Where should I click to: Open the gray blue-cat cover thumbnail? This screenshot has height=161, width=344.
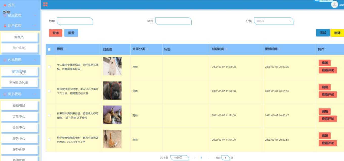tap(112, 90)
